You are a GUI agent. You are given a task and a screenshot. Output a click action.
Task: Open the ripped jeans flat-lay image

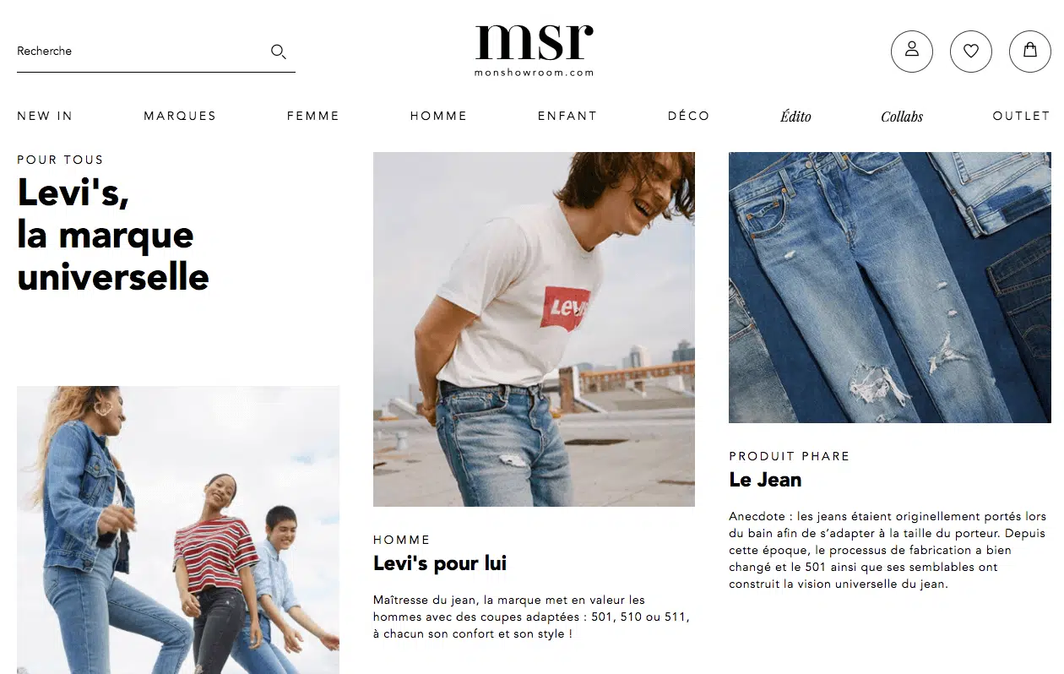(x=890, y=287)
